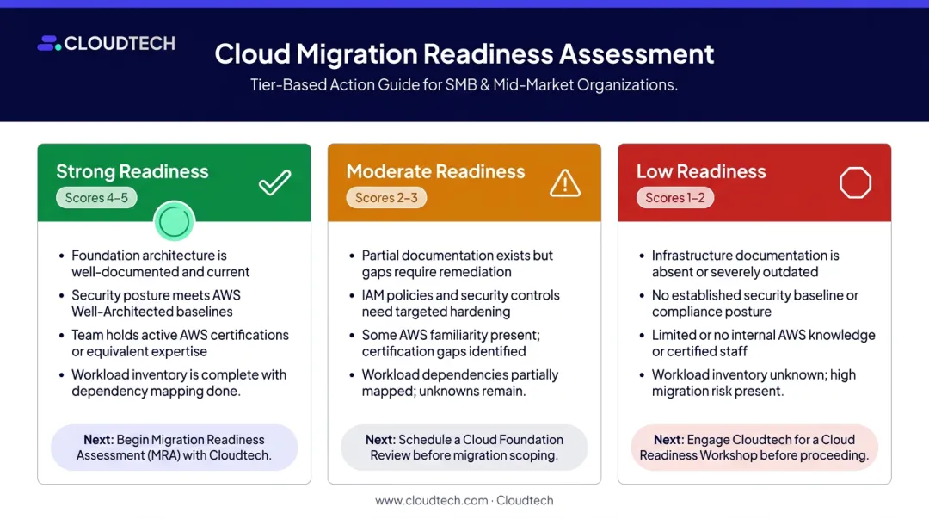
Task: Click 'Foundation architecture is well-documented and current'
Action: [x=161, y=263]
